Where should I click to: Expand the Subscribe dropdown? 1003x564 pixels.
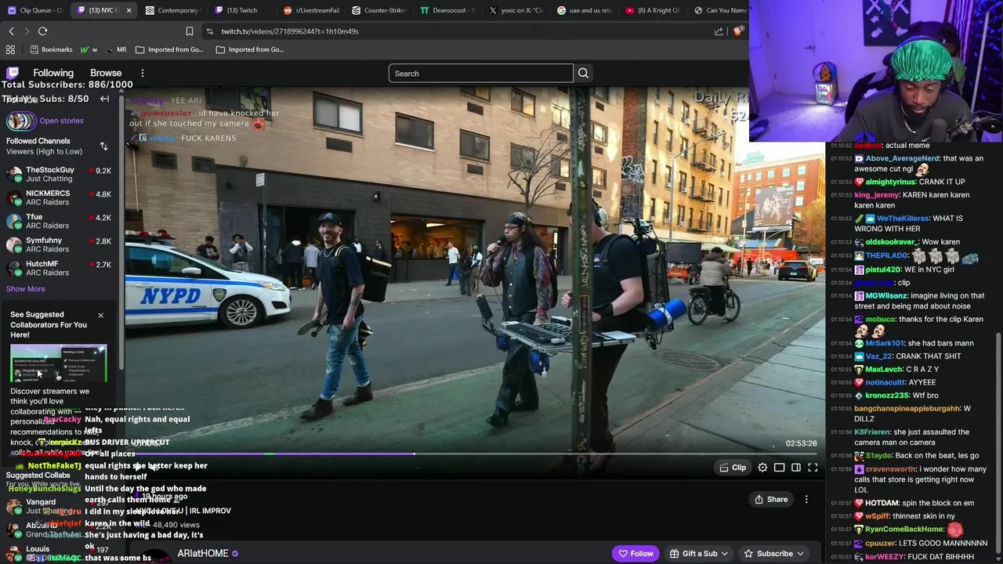coord(774,554)
